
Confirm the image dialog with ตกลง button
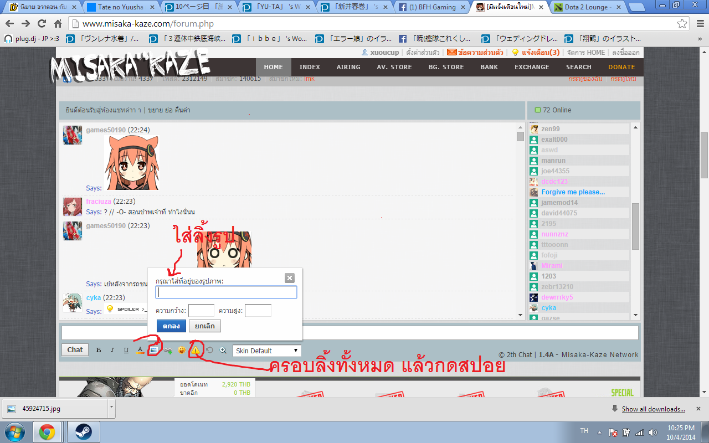click(x=171, y=326)
